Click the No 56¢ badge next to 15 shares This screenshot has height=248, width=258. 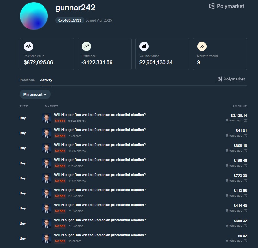point(60,241)
